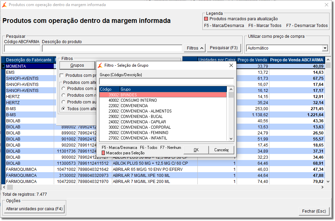The image size is (335, 221).
Task: Focus the Descrição do produto search field
Action: click(112, 48)
